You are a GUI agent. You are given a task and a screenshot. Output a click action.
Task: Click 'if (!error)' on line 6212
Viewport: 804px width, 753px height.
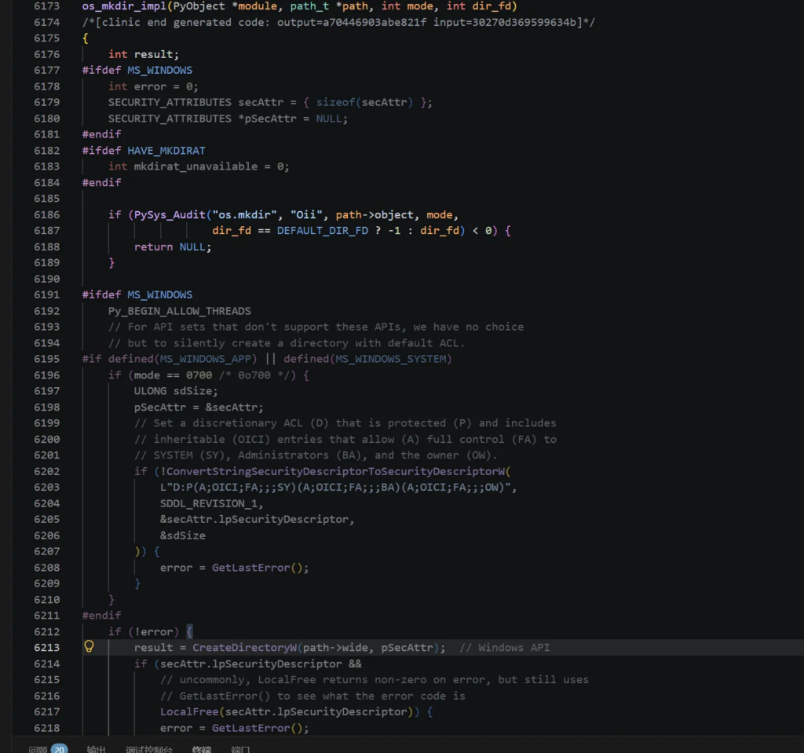[144, 631]
